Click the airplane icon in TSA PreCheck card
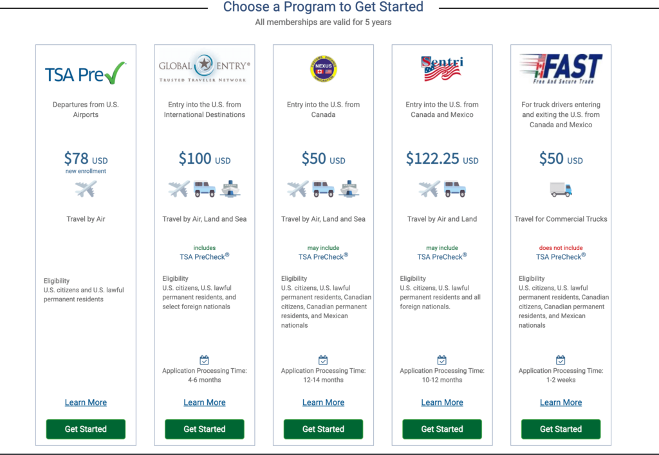Screen dimensions: 659x455 (x=86, y=189)
